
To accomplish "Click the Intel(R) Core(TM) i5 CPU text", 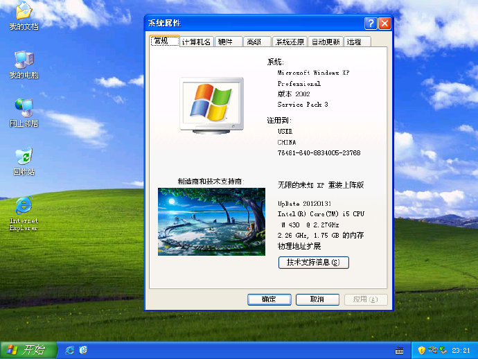I will click(x=321, y=214).
